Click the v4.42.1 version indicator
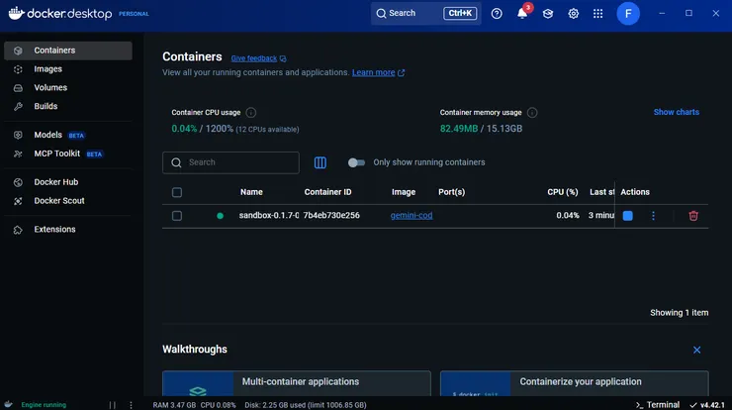This screenshot has height=410, width=732. pyautogui.click(x=707, y=405)
